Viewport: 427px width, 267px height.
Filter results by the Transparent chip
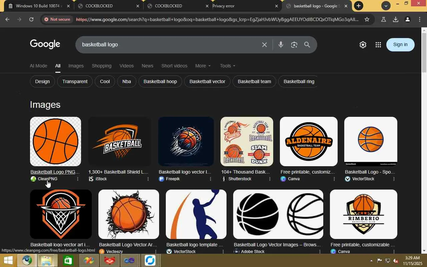coord(75,81)
